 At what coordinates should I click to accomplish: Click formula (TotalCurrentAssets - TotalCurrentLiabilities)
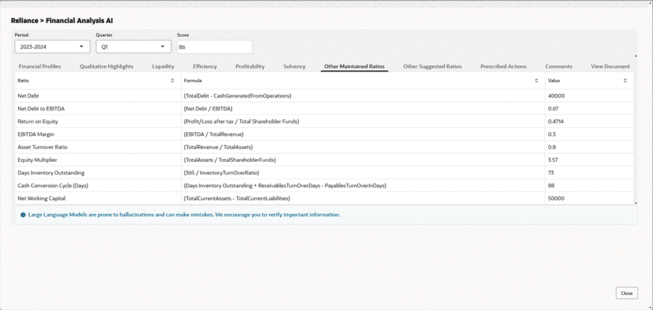pos(237,199)
